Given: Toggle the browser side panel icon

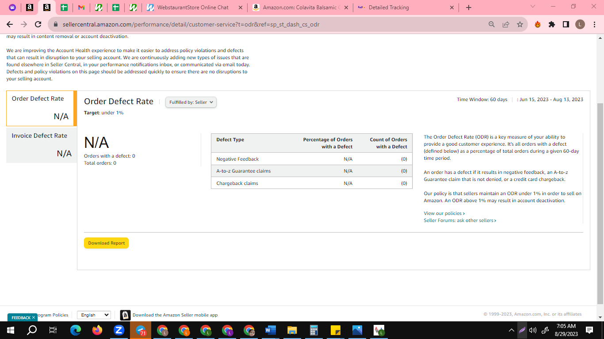Looking at the screenshot, I should pos(566,25).
